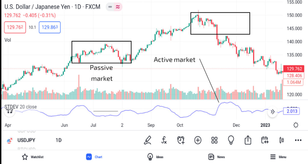Tap the blue buy price 129.863 button
Screen dimensions: 308x164
(50, 27)
